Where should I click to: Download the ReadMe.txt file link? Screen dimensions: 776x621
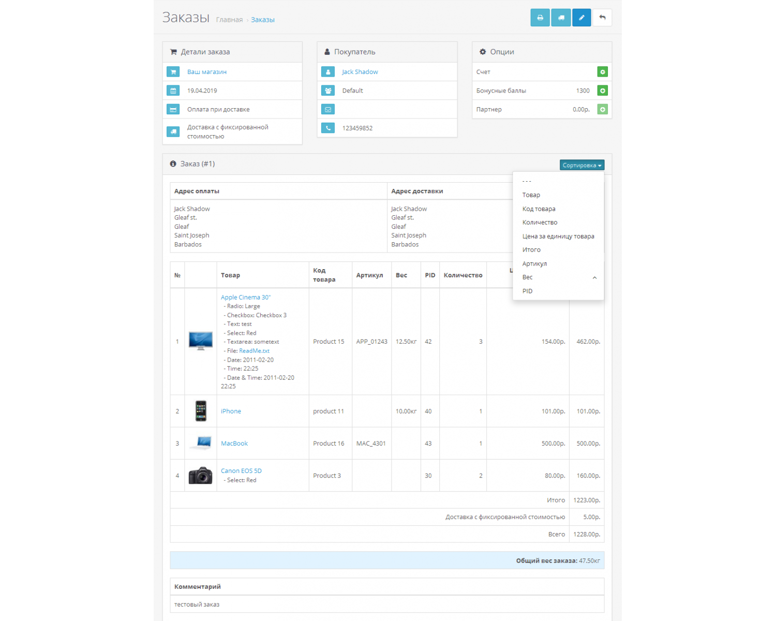tap(254, 351)
